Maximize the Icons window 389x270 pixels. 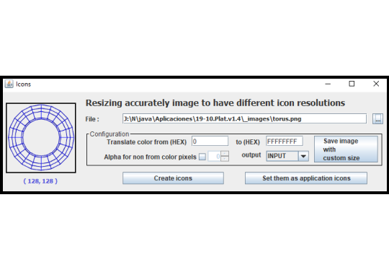pos(352,84)
